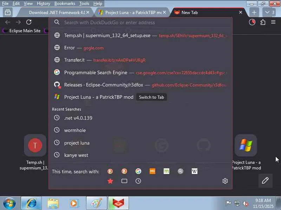Viewport: 281px width, 210px height.
Task: Close the New Tab tab
Action: point(241,12)
